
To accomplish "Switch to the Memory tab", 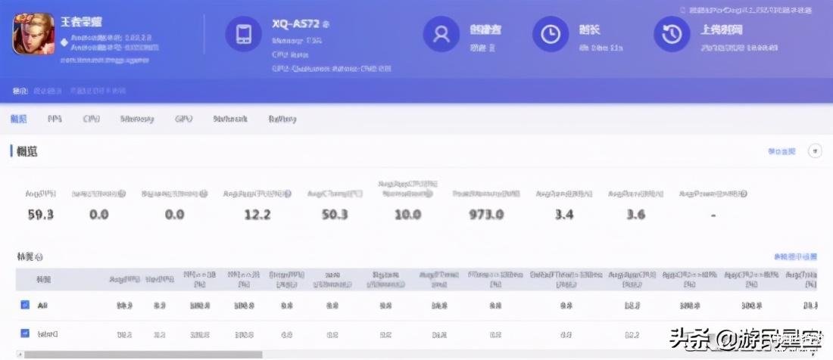I will tap(137, 119).
